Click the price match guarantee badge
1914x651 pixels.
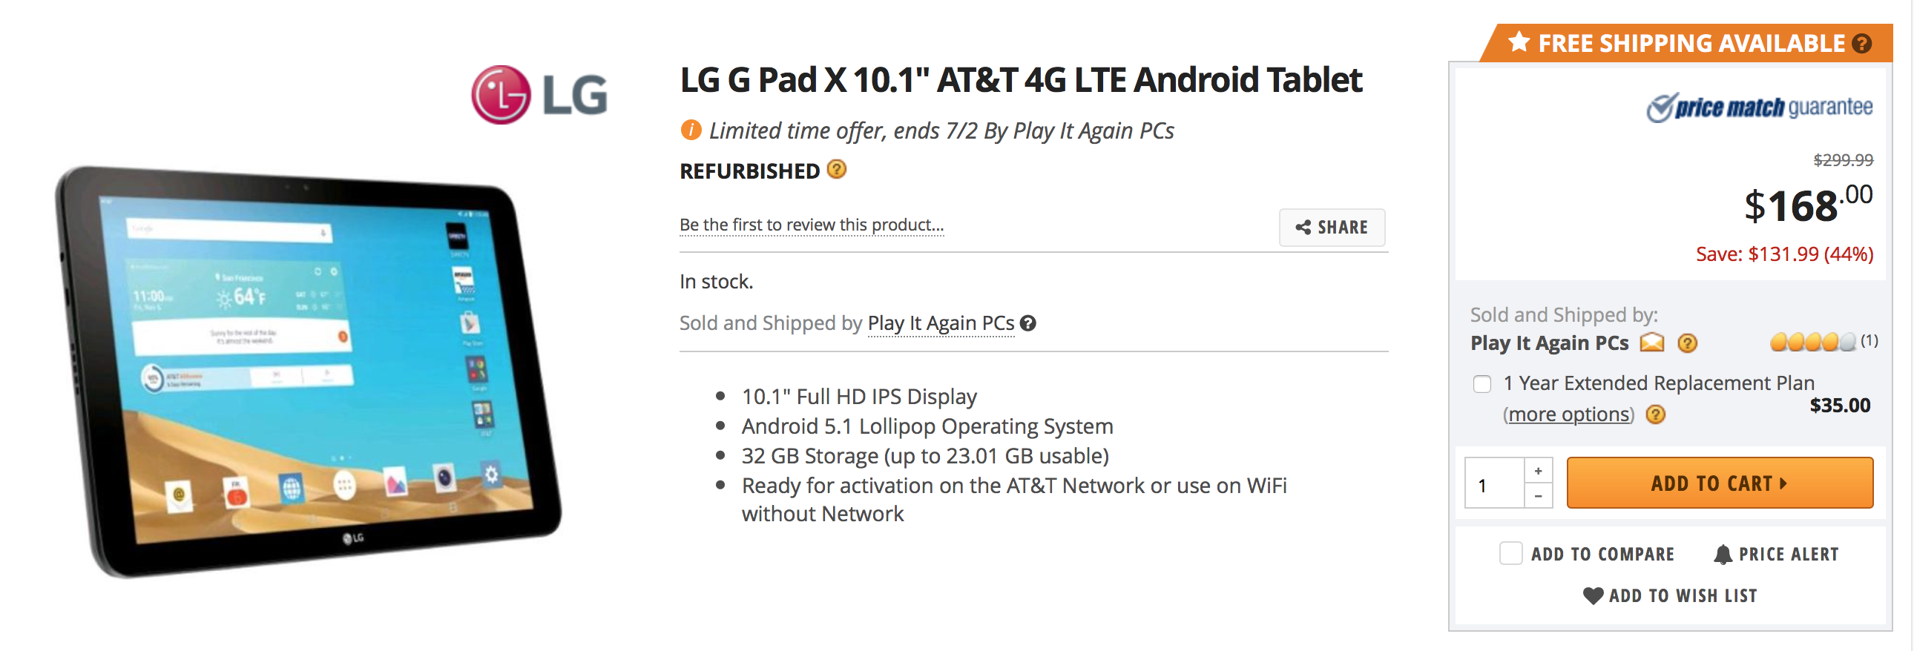coord(1759,108)
